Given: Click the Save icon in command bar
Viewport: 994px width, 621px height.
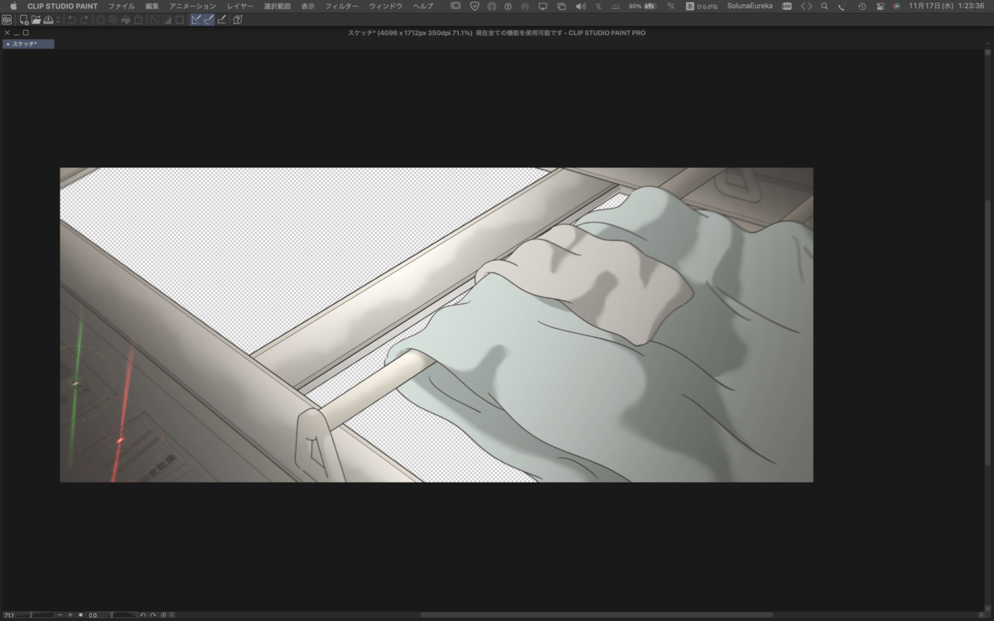Looking at the screenshot, I should point(48,19).
